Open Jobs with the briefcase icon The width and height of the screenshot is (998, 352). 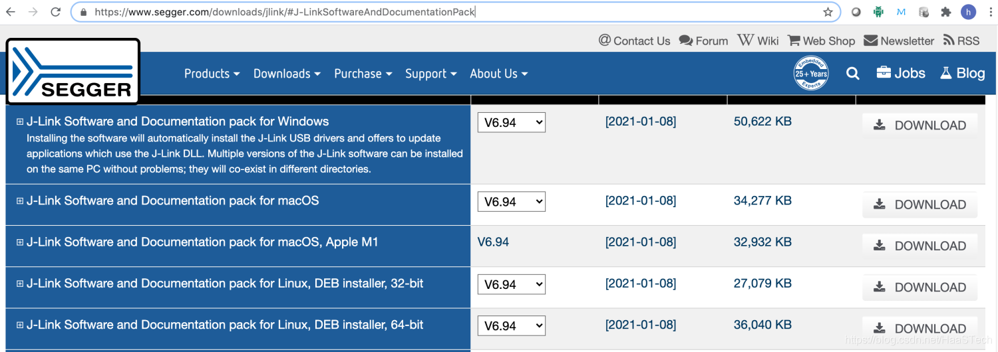901,73
